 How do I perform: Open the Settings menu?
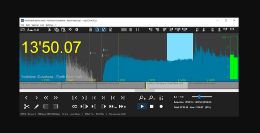tap(50, 25)
